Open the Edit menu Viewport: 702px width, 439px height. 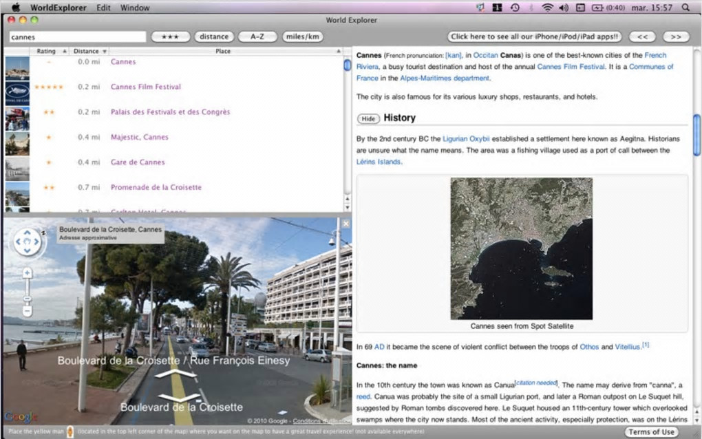(x=103, y=8)
